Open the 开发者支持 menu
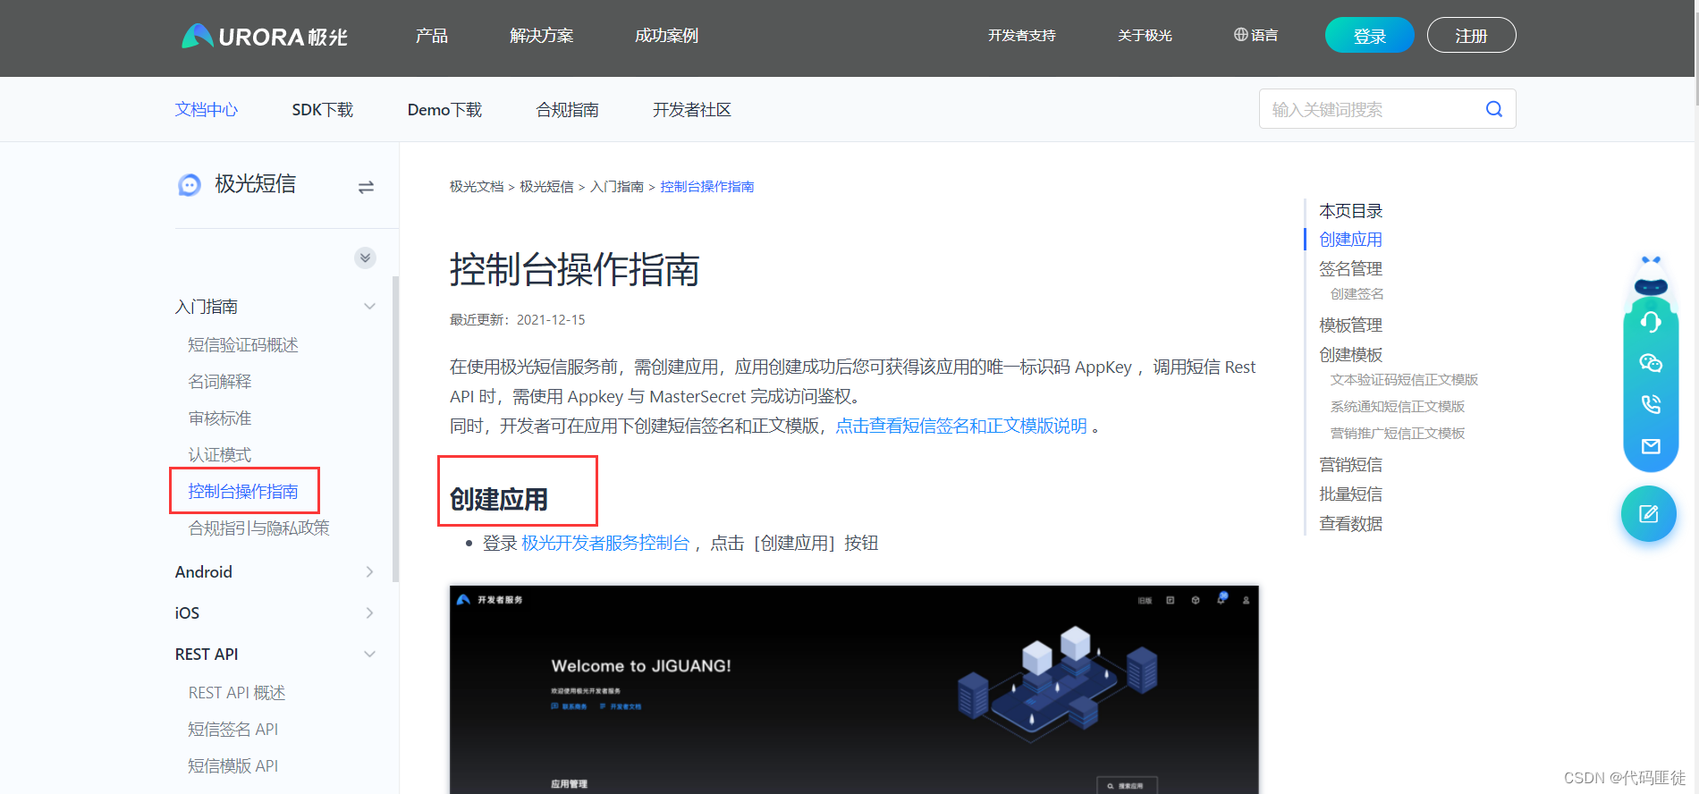Image resolution: width=1699 pixels, height=794 pixels. [x=1022, y=36]
